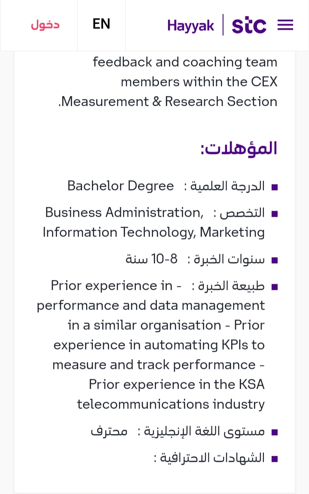Screen dimensions: 309x494
Task: Tap the Measurement & Research Section text
Action: (168, 101)
